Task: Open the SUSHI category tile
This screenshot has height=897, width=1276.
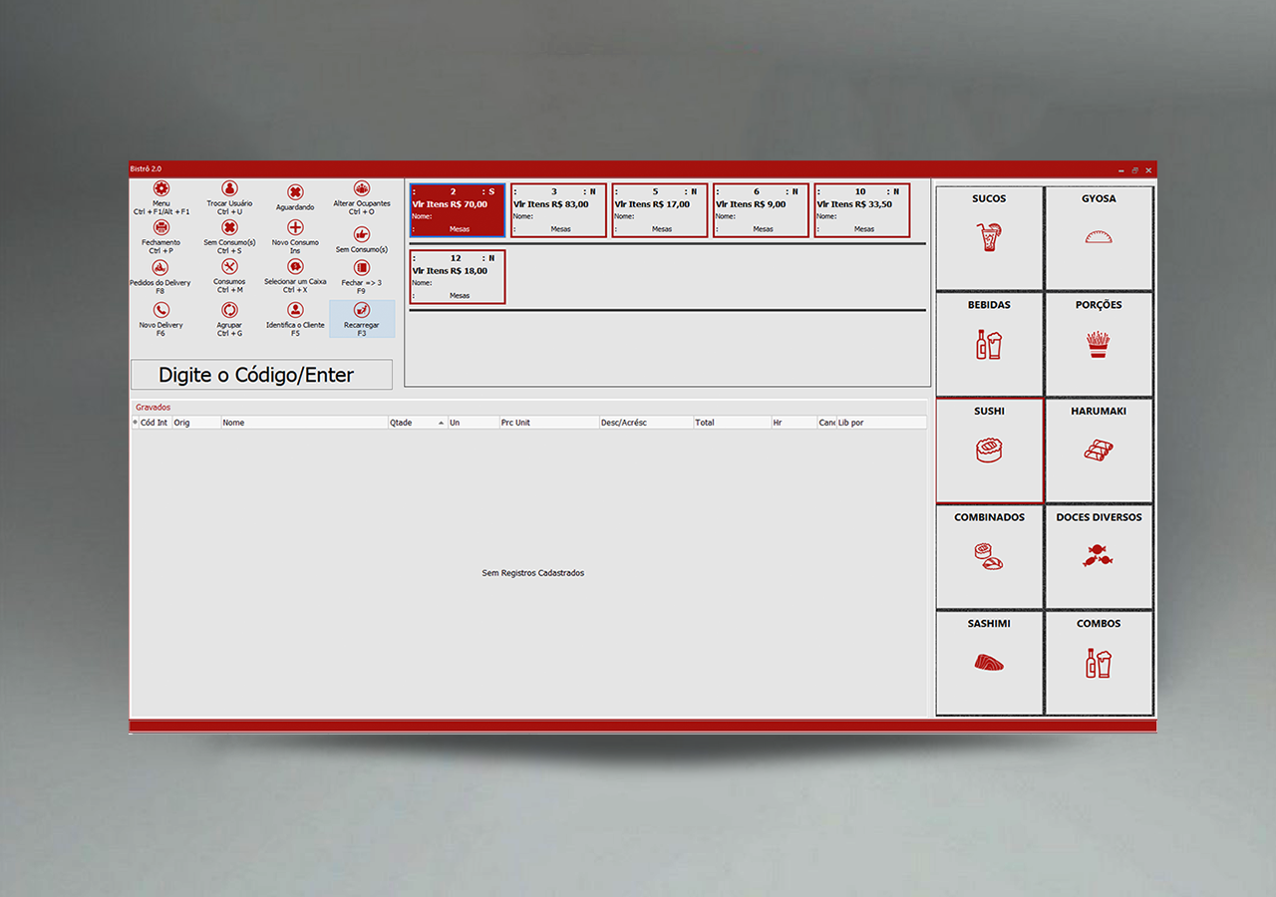Action: pos(989,450)
